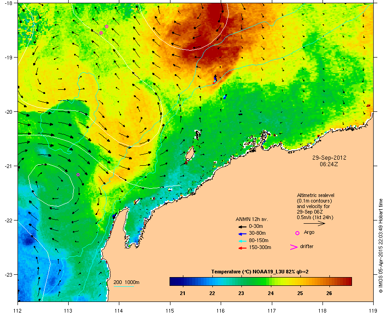The width and height of the screenshot is (387, 313).
Task: Click the latitude axis label -19
Action: 8,58
